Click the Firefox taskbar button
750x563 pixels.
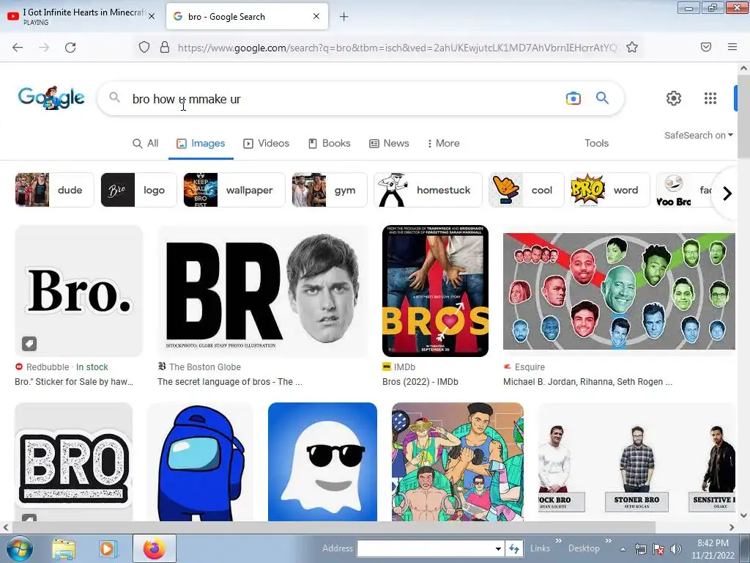pyautogui.click(x=154, y=548)
